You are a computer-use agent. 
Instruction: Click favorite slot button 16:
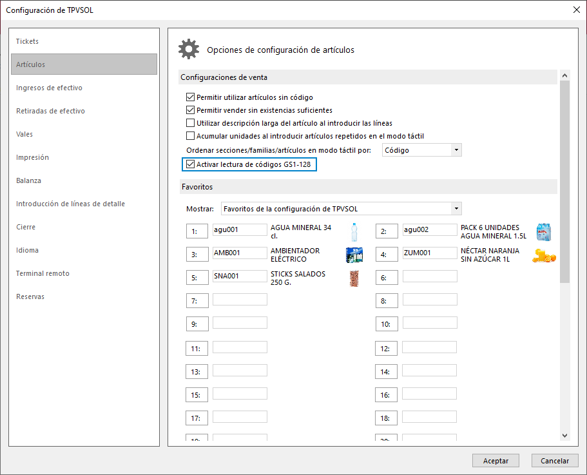click(387, 395)
